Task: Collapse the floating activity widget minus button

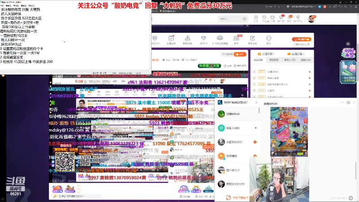Action: point(348,44)
